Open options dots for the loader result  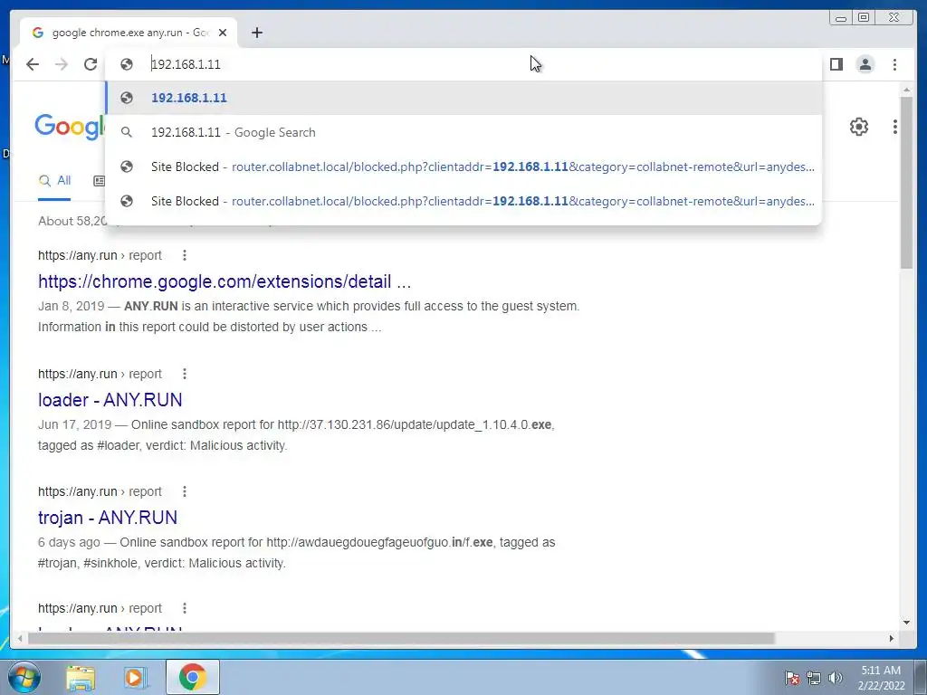click(x=185, y=374)
